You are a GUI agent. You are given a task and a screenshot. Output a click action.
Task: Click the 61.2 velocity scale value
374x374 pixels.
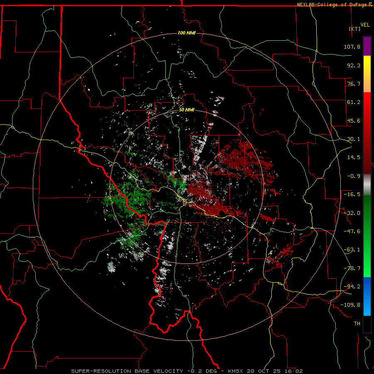coord(354,102)
